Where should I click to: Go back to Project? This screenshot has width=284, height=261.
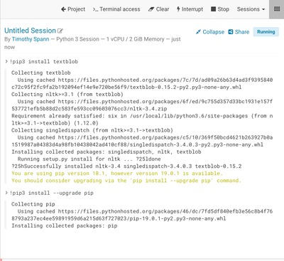[73, 9]
